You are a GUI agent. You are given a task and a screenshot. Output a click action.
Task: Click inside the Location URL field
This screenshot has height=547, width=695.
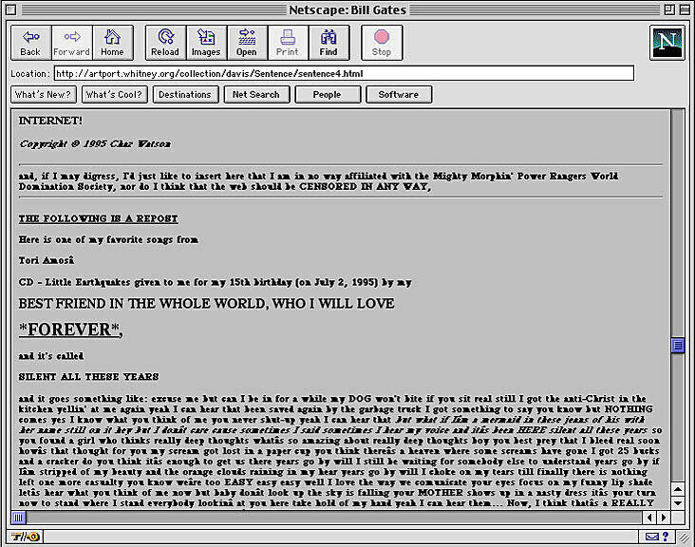[343, 73]
